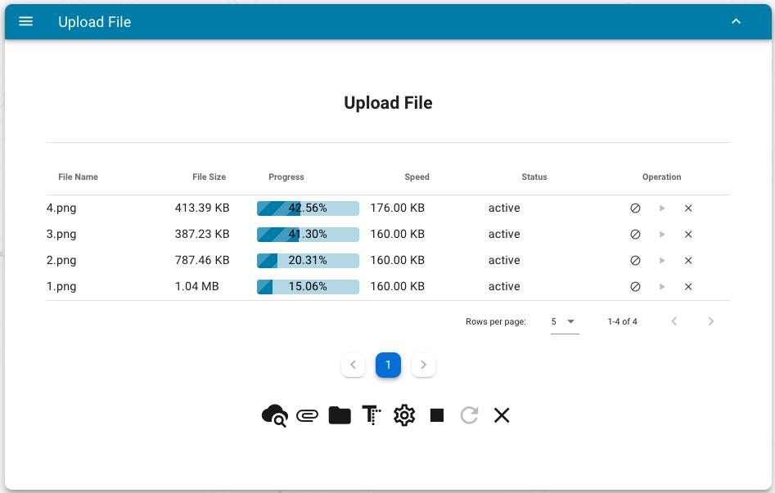Select page 1 pagination button
Screen dimensions: 775x493
tap(388, 365)
